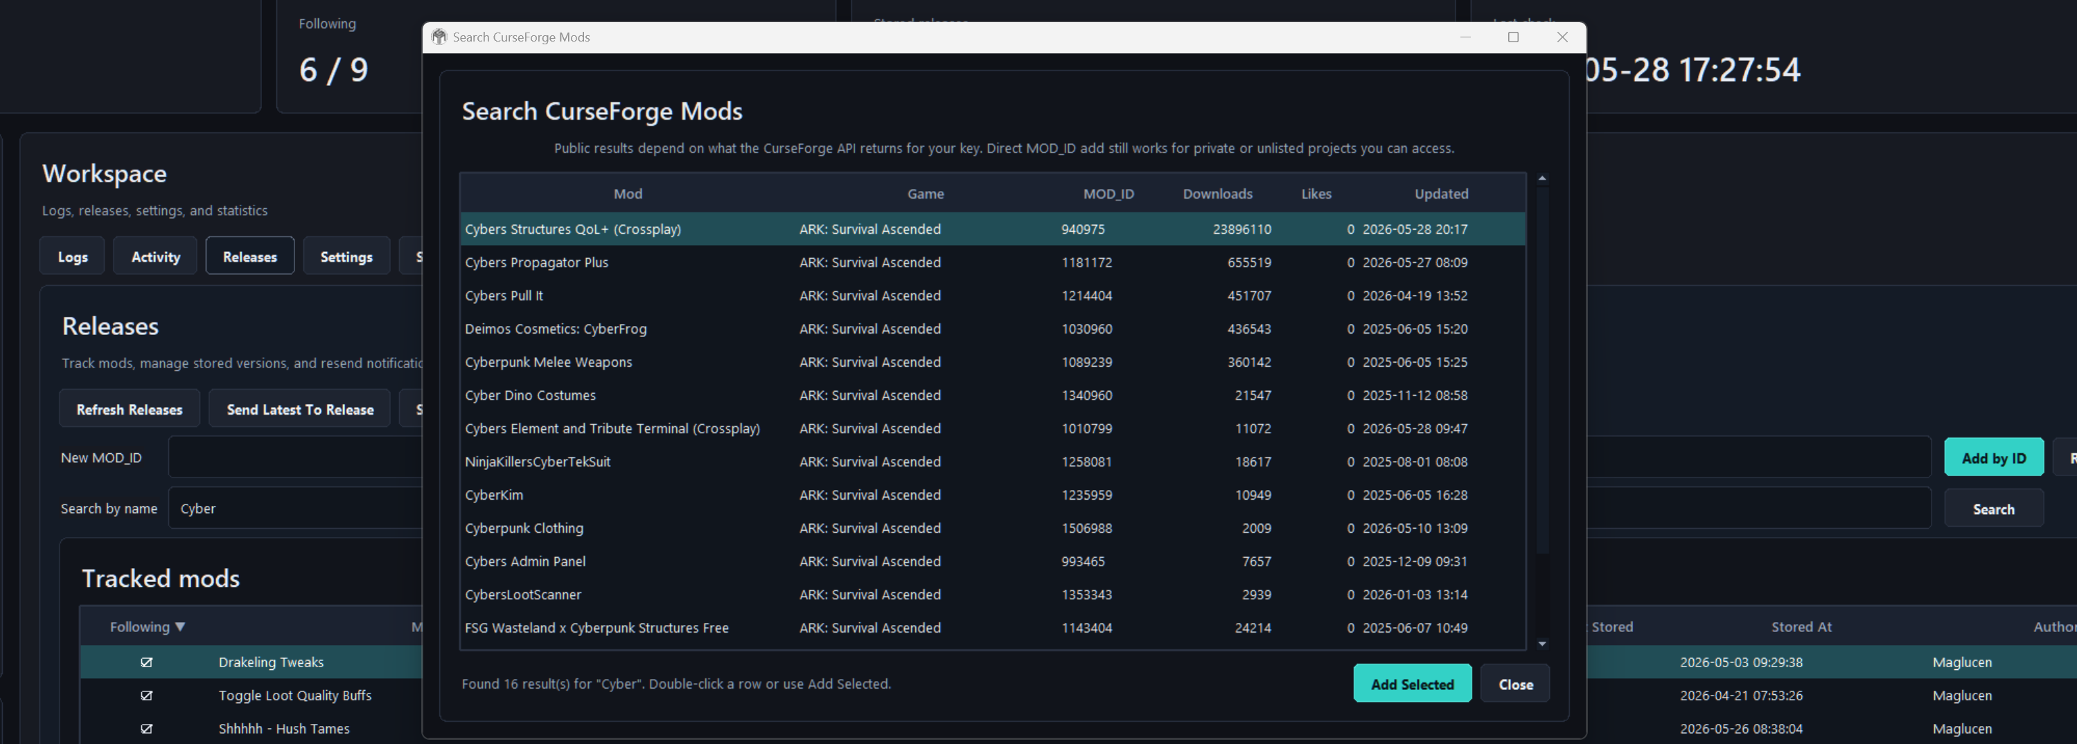The height and width of the screenshot is (744, 2077).
Task: Click stored timestamp 2026-04-21 07:53:26
Action: [1742, 695]
